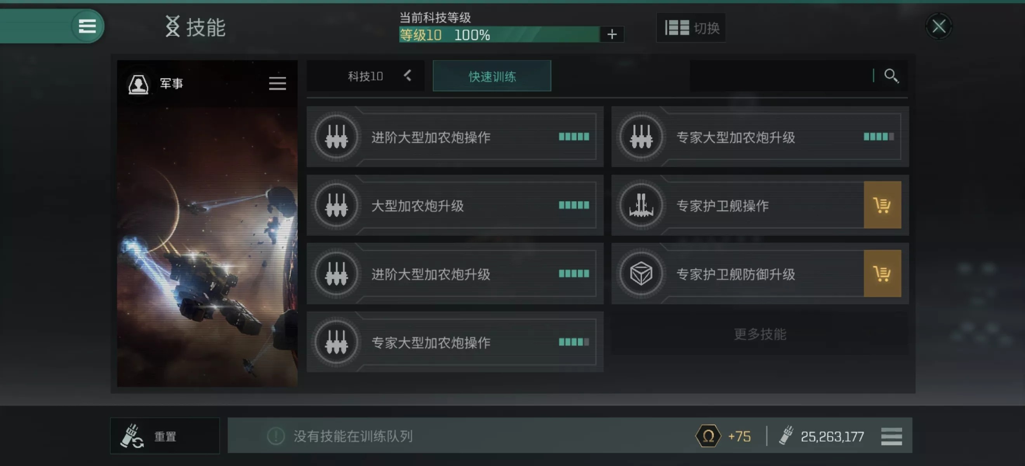The height and width of the screenshot is (466, 1025).
Task: Click the 进阶大型加农炮操作 skill icon
Action: (x=337, y=136)
